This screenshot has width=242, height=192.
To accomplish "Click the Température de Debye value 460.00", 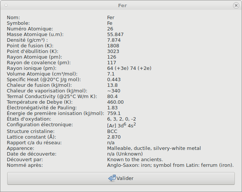I will 115,102.
